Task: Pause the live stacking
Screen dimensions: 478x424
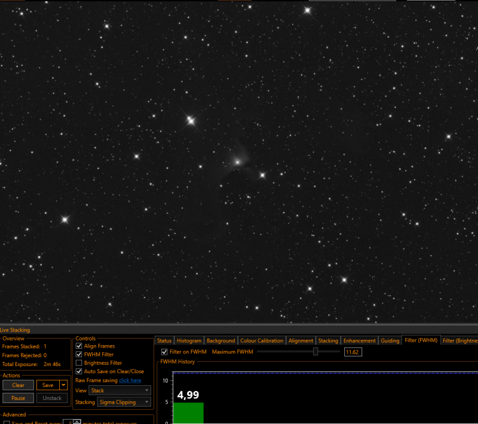Action: 18,398
